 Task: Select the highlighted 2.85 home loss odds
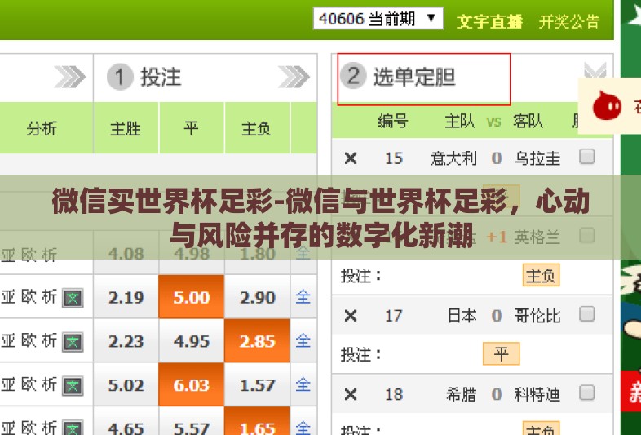click(x=257, y=340)
